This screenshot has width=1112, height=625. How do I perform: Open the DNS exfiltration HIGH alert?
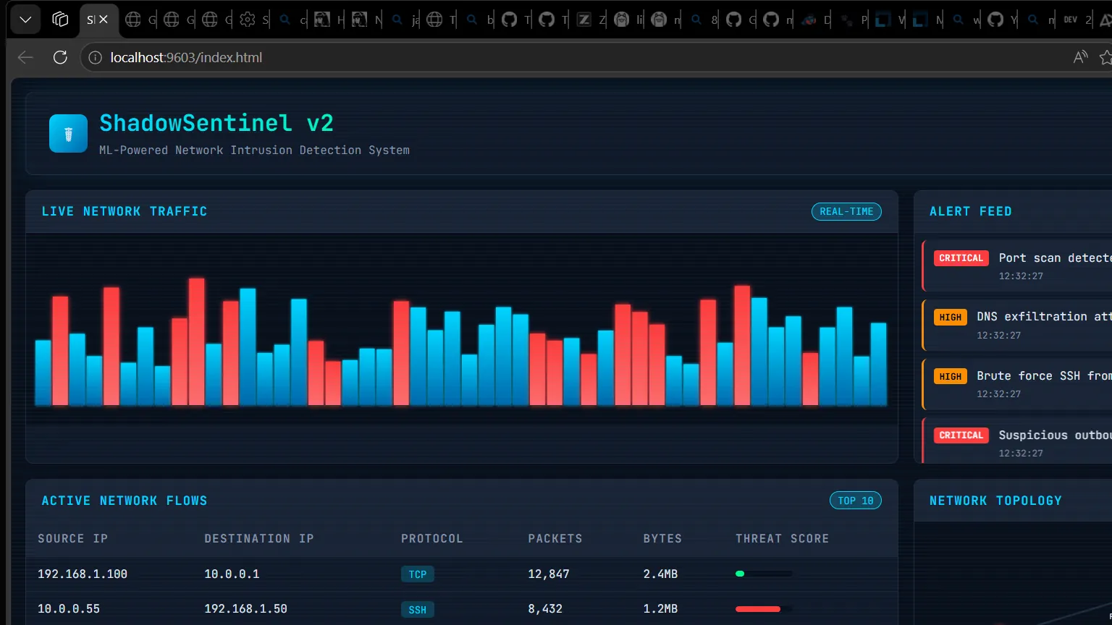pyautogui.click(x=1017, y=325)
